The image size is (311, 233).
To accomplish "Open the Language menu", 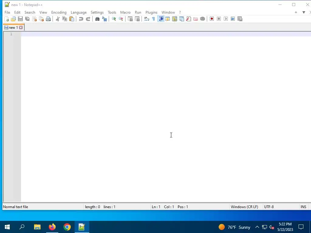I will coord(79,12).
